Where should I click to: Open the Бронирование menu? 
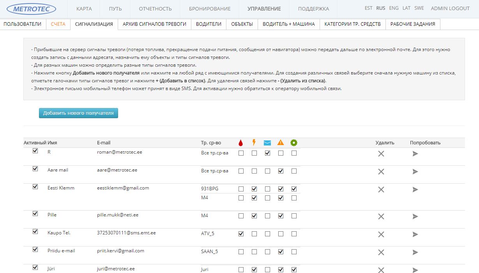click(210, 9)
